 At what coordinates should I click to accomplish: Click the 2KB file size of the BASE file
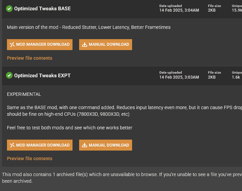(x=212, y=10)
